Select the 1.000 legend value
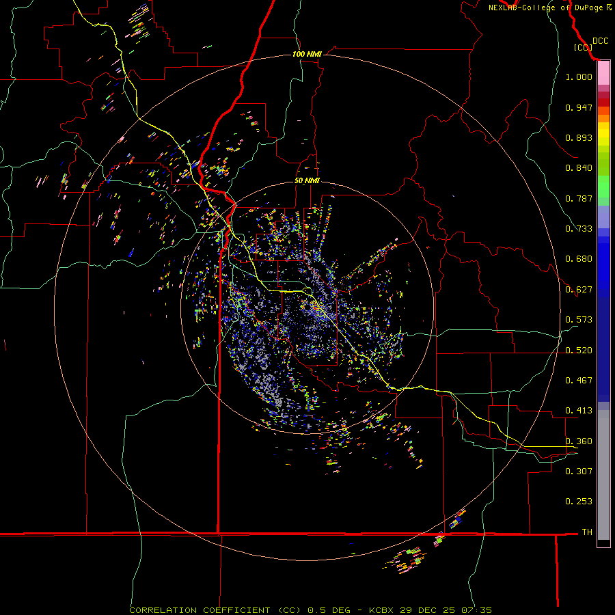 click(579, 77)
